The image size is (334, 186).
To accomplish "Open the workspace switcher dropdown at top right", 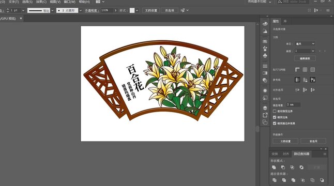I will pyautogui.click(x=260, y=2).
